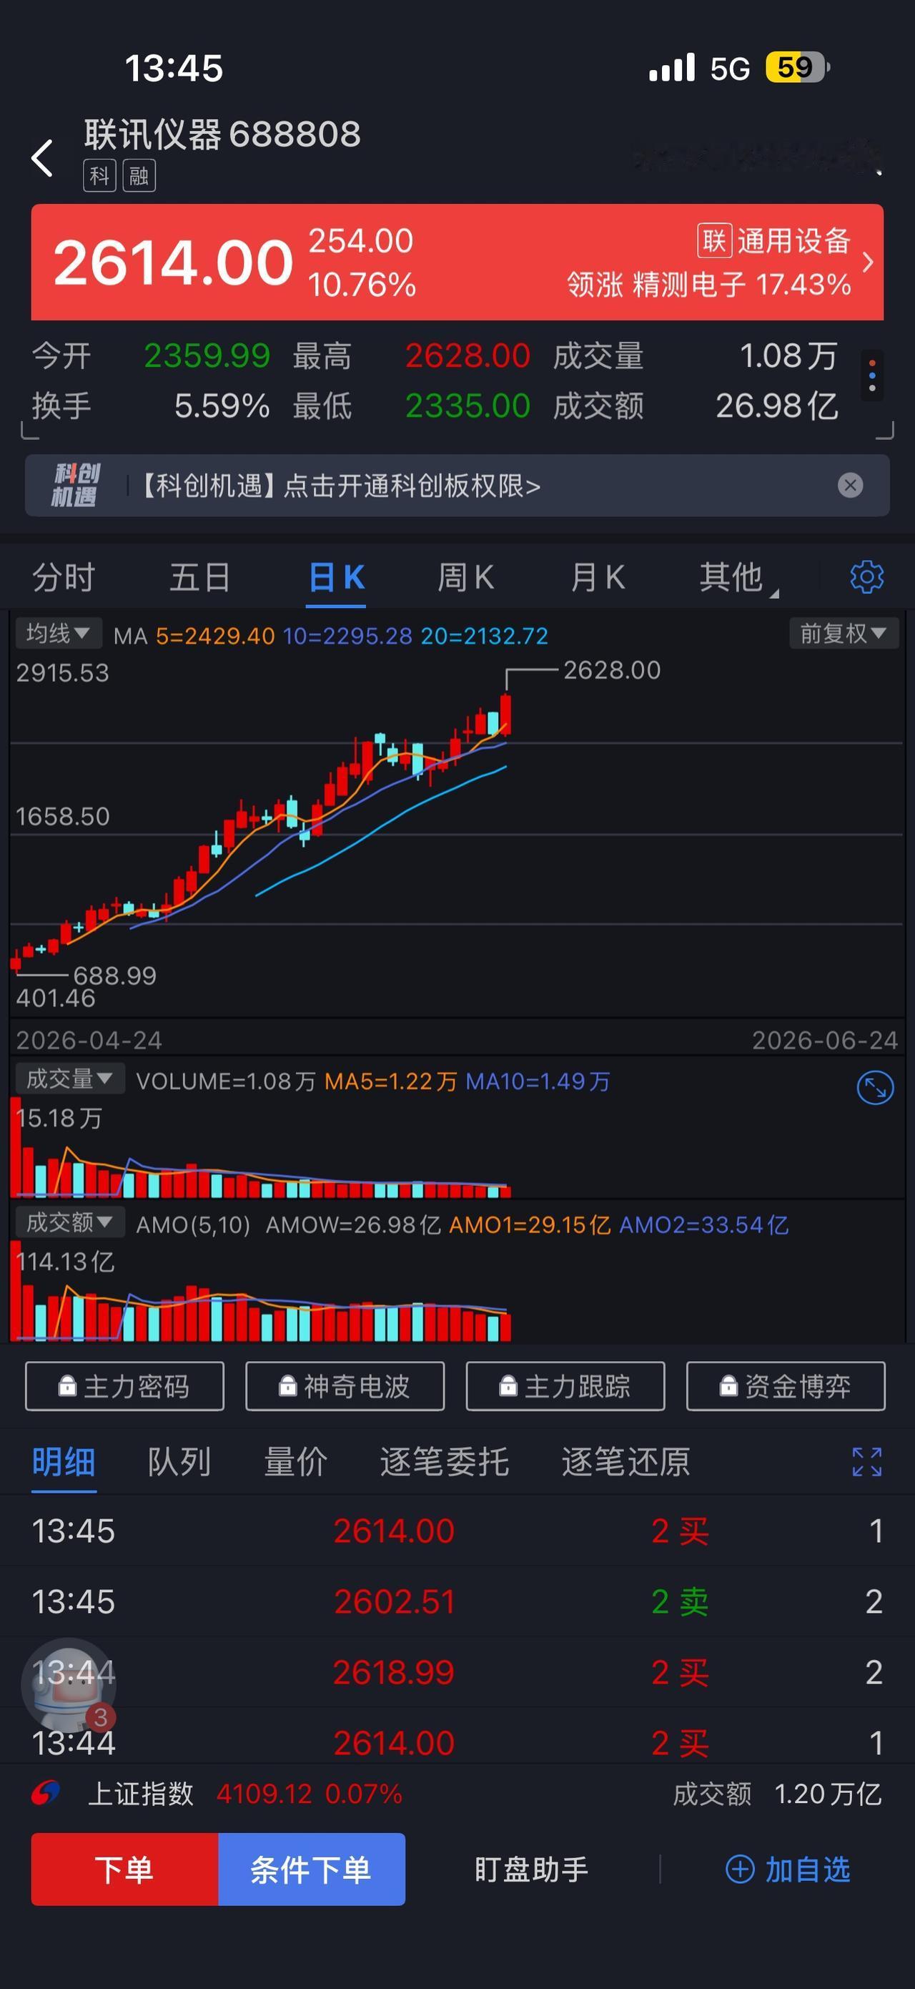Tap the 领涨 精测电子 17.43% text
Image resolution: width=915 pixels, height=1989 pixels.
click(709, 284)
